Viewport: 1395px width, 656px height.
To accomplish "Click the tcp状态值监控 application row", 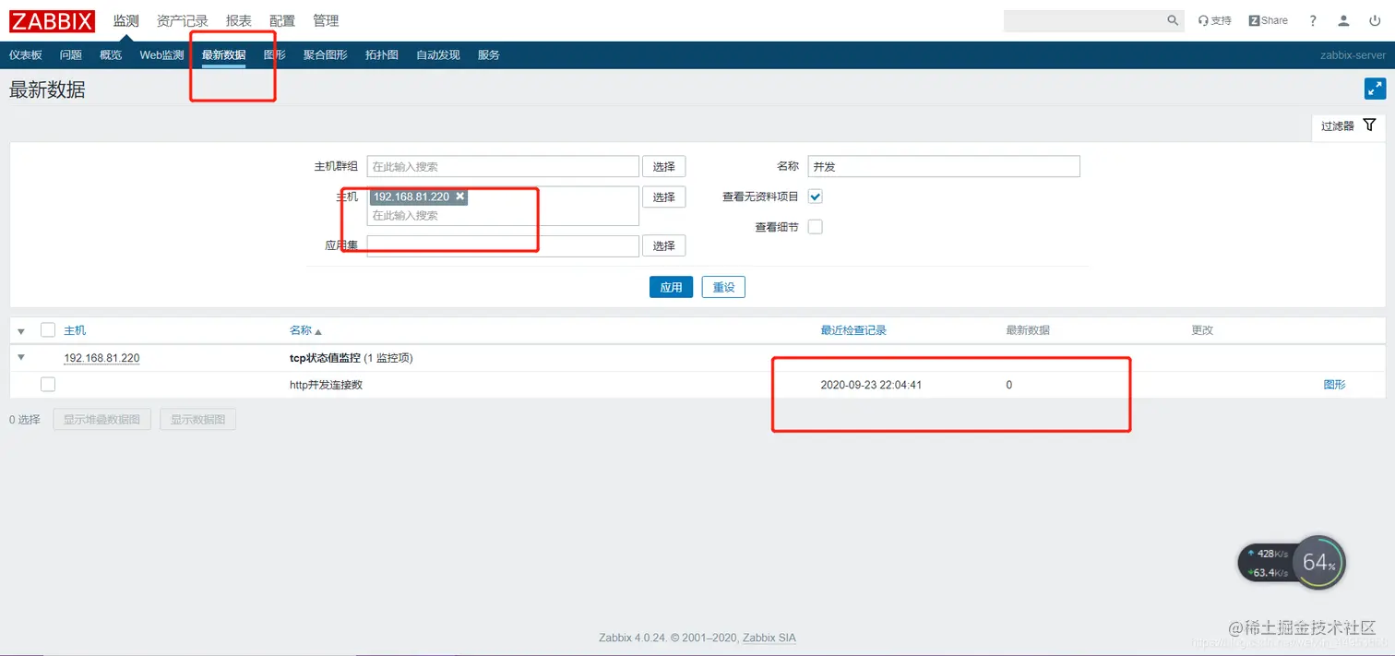I will pyautogui.click(x=697, y=358).
